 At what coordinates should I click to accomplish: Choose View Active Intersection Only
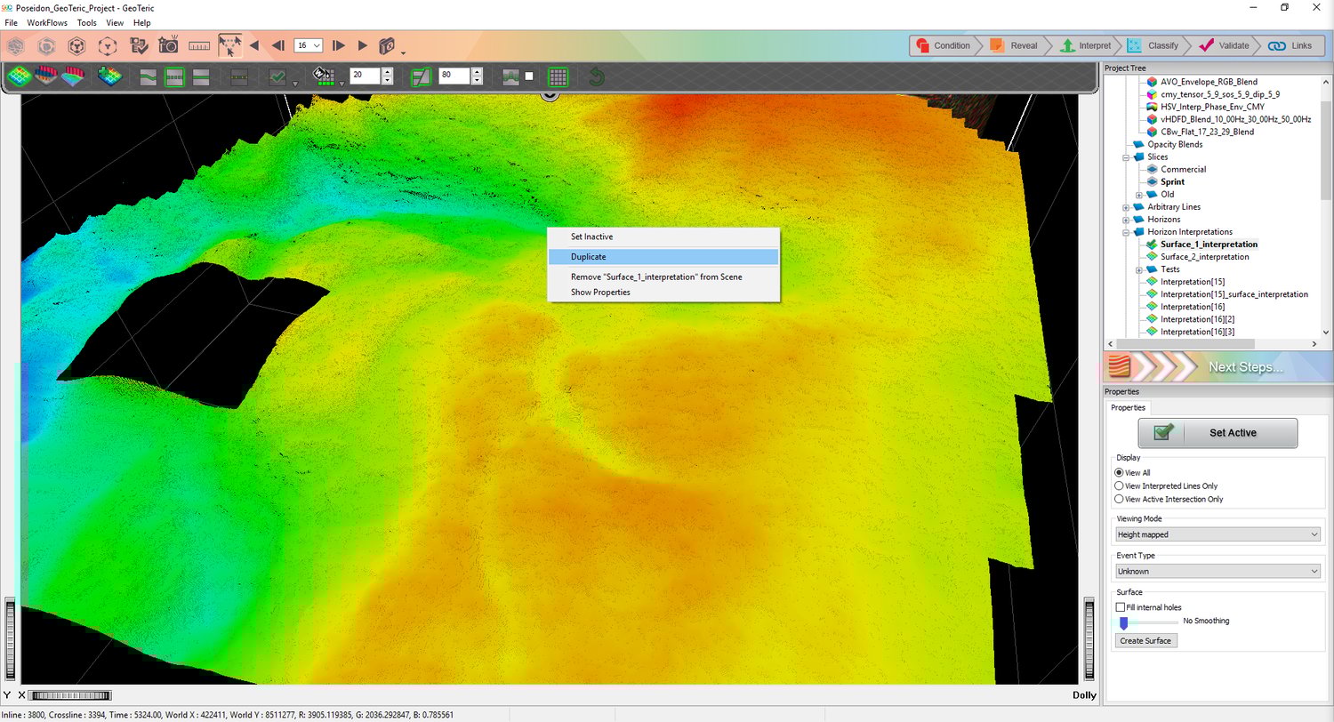coord(1119,499)
